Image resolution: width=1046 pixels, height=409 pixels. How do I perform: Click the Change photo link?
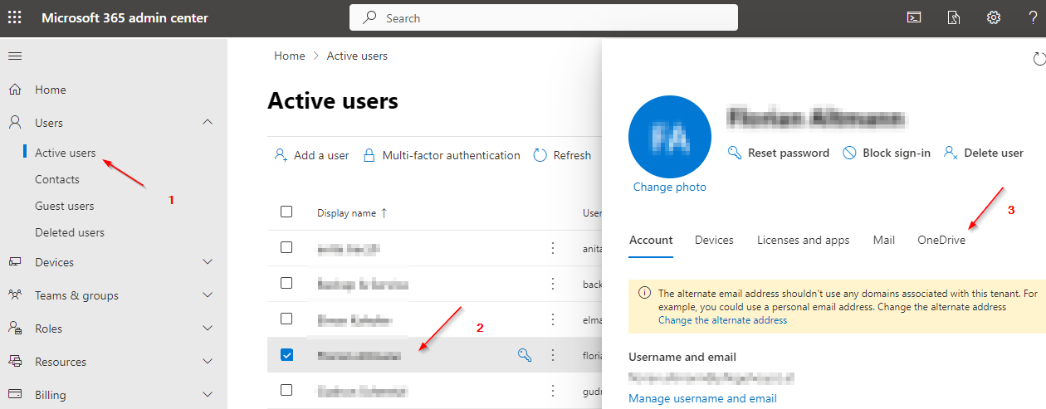(x=670, y=187)
